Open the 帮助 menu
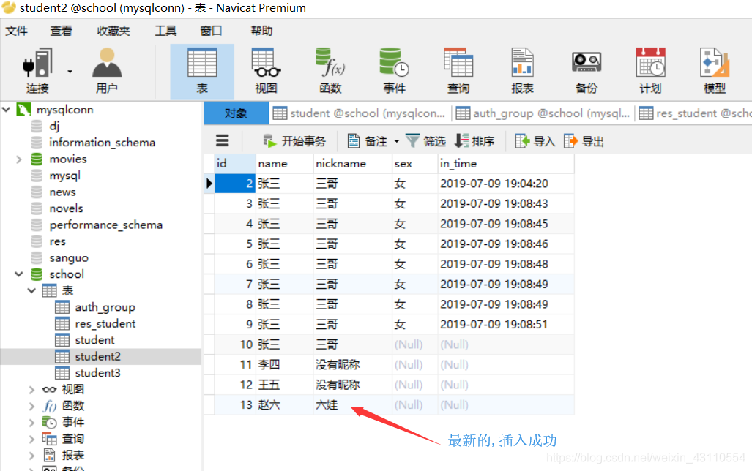 pyautogui.click(x=261, y=31)
